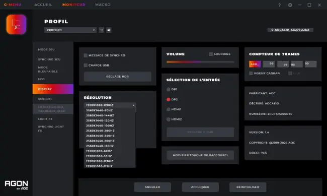This screenshot has width=327, height=196.
Task: Mute audio with Sourdine checkbox
Action: coord(211,54)
